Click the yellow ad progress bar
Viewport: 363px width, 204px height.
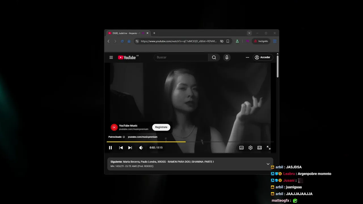tap(146, 142)
